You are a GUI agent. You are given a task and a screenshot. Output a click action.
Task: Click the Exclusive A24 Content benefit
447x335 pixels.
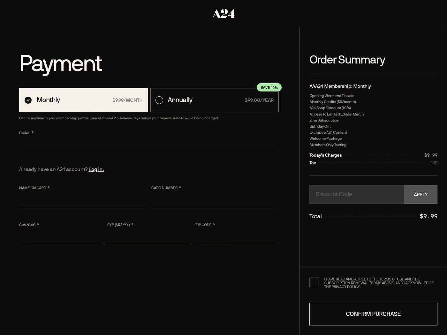tap(328, 132)
